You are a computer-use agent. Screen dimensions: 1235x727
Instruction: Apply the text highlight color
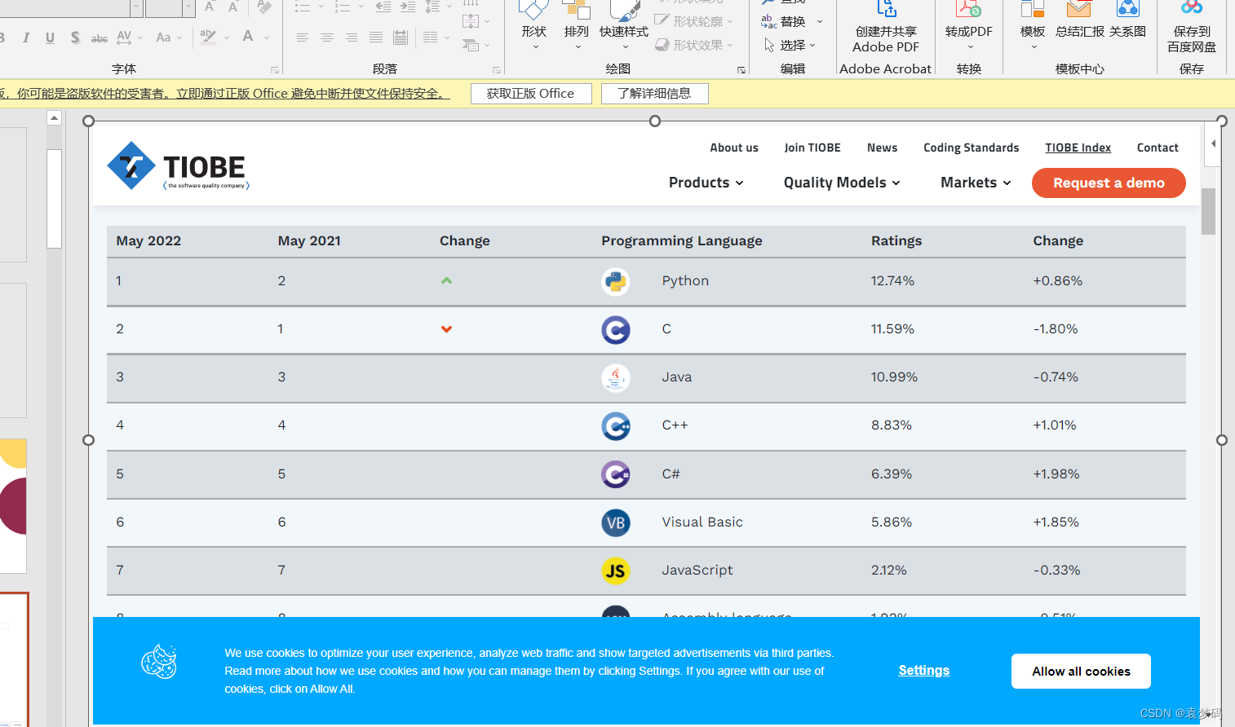click(x=209, y=37)
